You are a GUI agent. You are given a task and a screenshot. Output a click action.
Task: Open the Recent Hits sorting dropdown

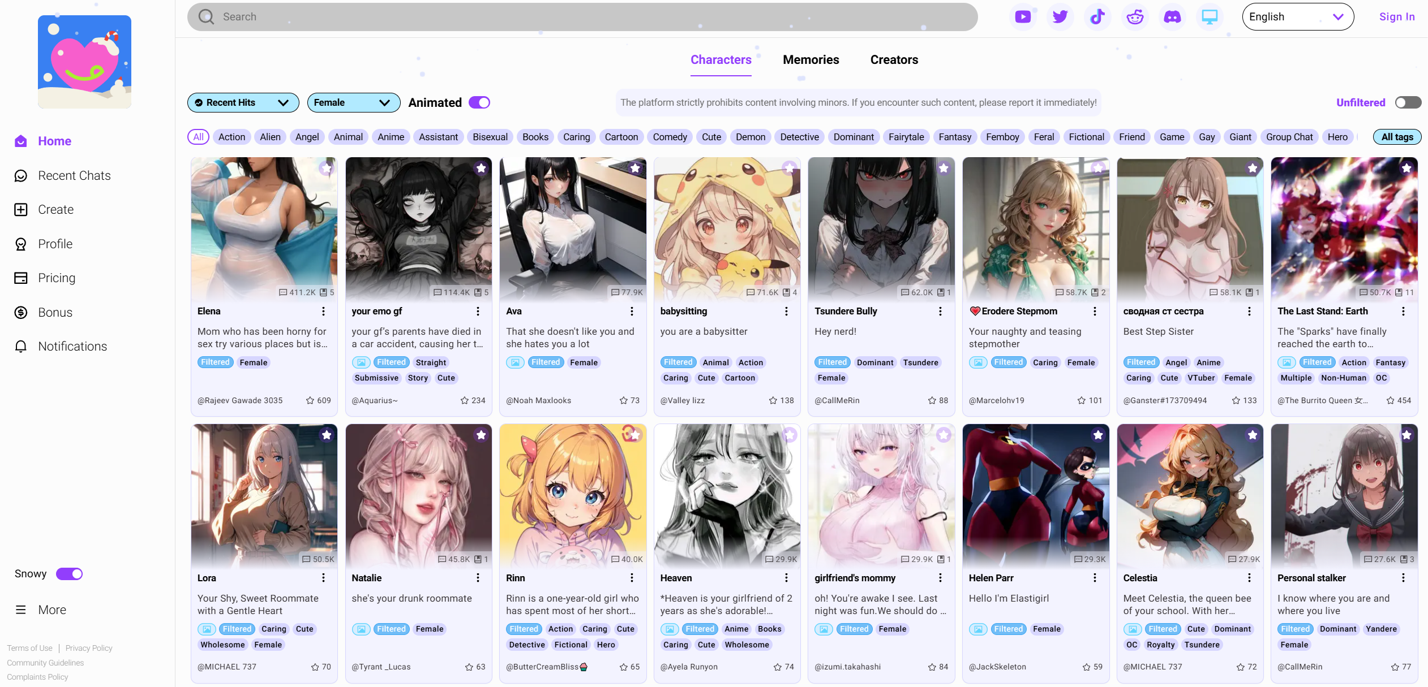pyautogui.click(x=243, y=102)
